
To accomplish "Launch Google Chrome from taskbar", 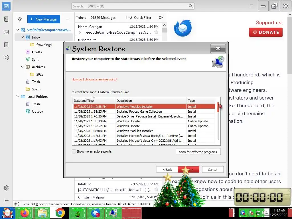I will [60, 213].
